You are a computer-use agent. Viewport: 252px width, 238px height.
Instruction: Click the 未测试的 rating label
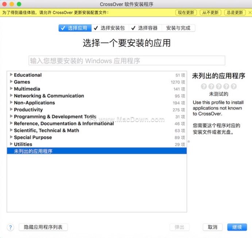[x=218, y=94]
